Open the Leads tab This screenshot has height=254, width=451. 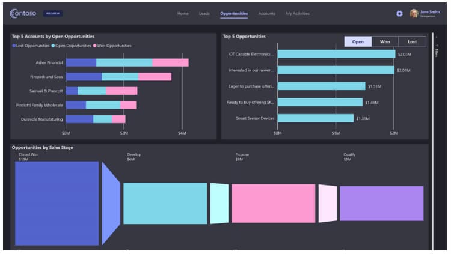204,13
